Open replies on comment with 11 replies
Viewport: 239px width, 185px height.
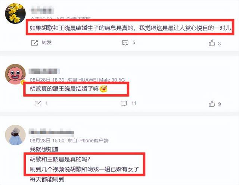point(124,103)
